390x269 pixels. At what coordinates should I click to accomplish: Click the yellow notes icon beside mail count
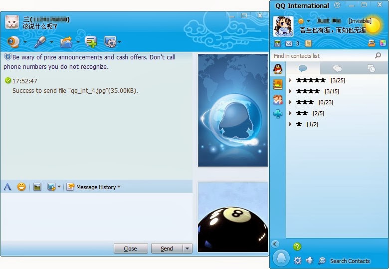[x=308, y=43]
